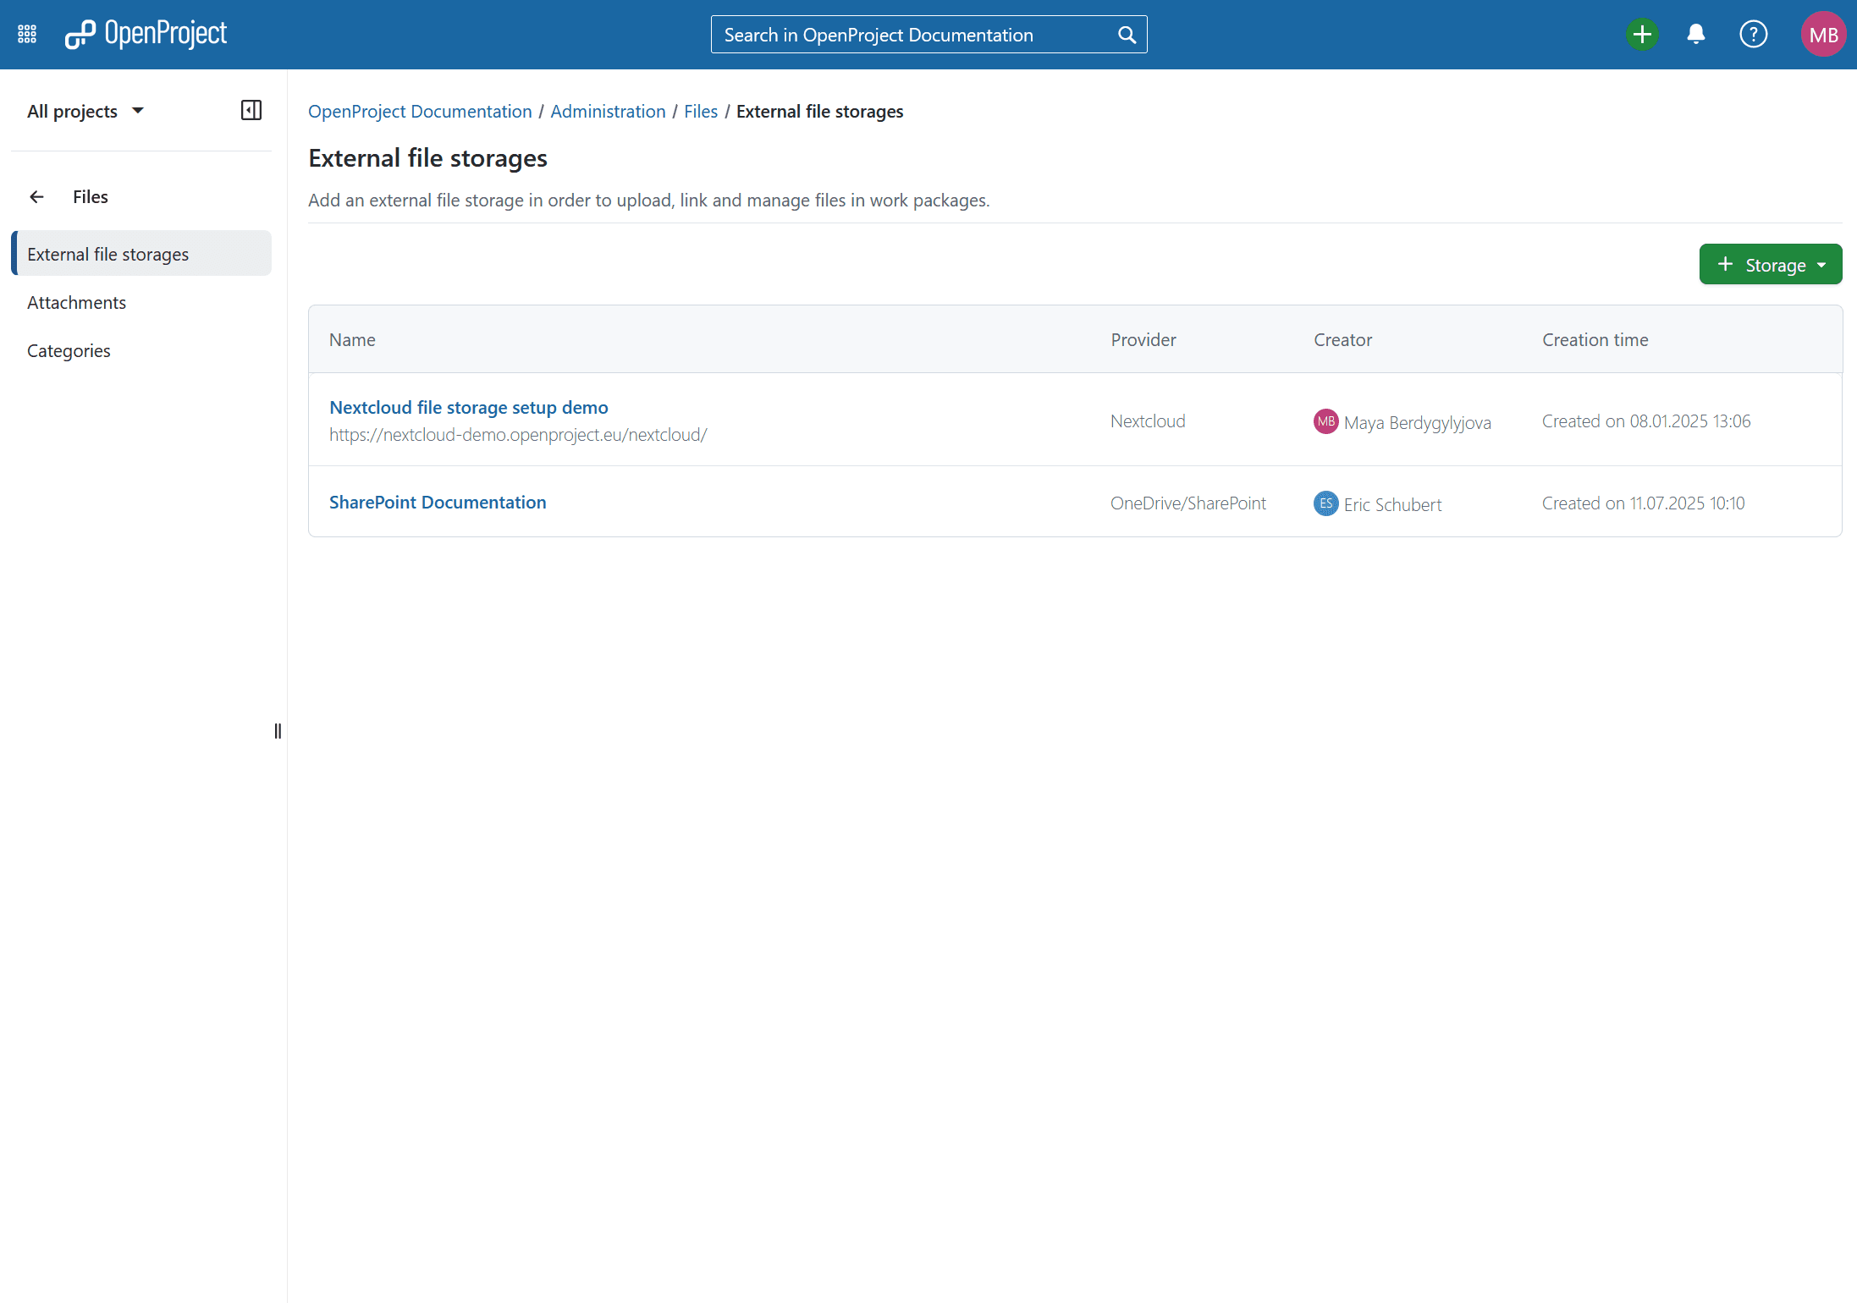Open the green Storage dropdown button
The width and height of the screenshot is (1857, 1303).
tap(1770, 265)
